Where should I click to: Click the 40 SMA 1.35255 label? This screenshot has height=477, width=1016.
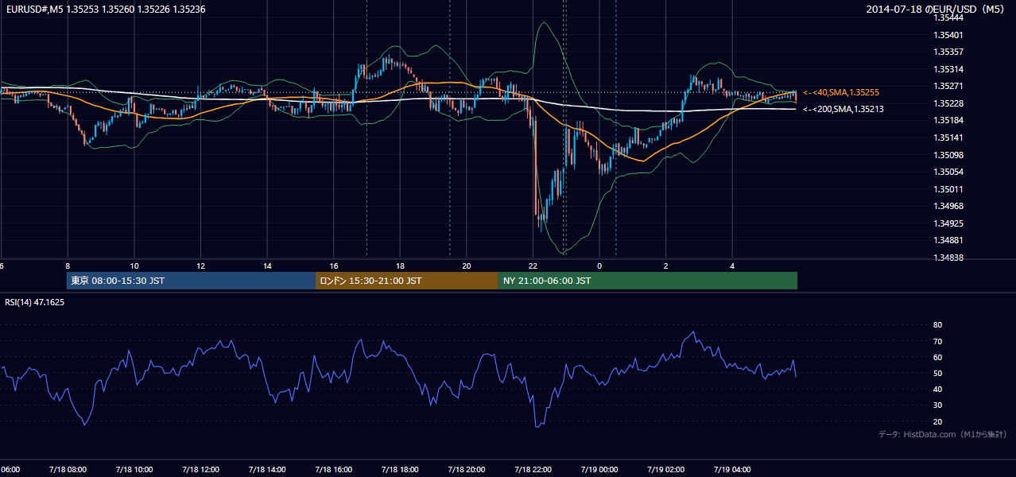(x=841, y=92)
